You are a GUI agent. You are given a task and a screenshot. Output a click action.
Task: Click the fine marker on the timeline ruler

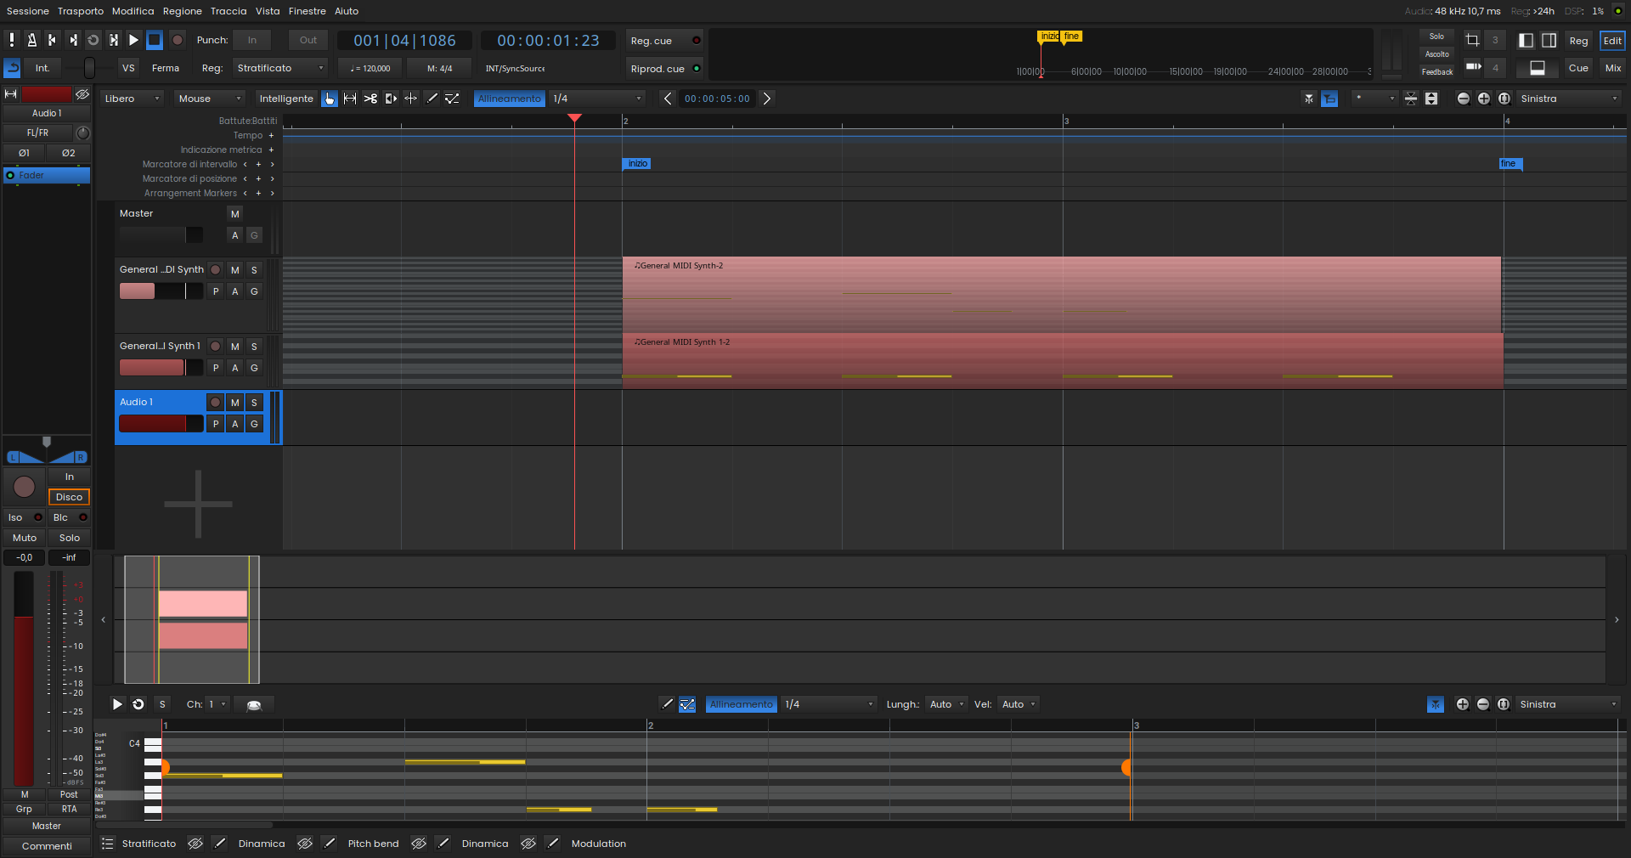tap(1509, 164)
